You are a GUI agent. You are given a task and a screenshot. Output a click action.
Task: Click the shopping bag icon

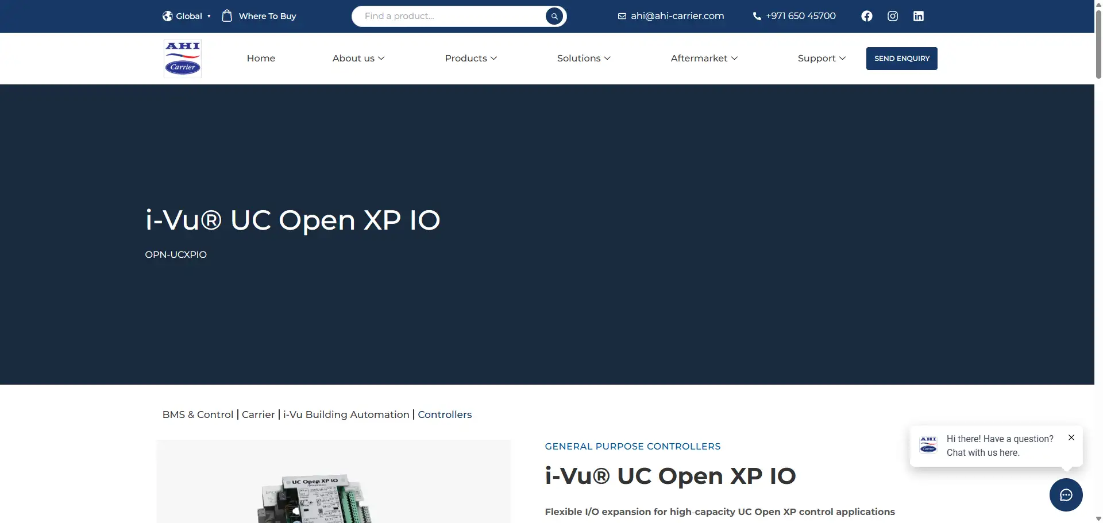tap(227, 16)
